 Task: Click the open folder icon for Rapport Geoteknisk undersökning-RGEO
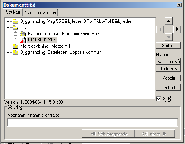pos(23,34)
